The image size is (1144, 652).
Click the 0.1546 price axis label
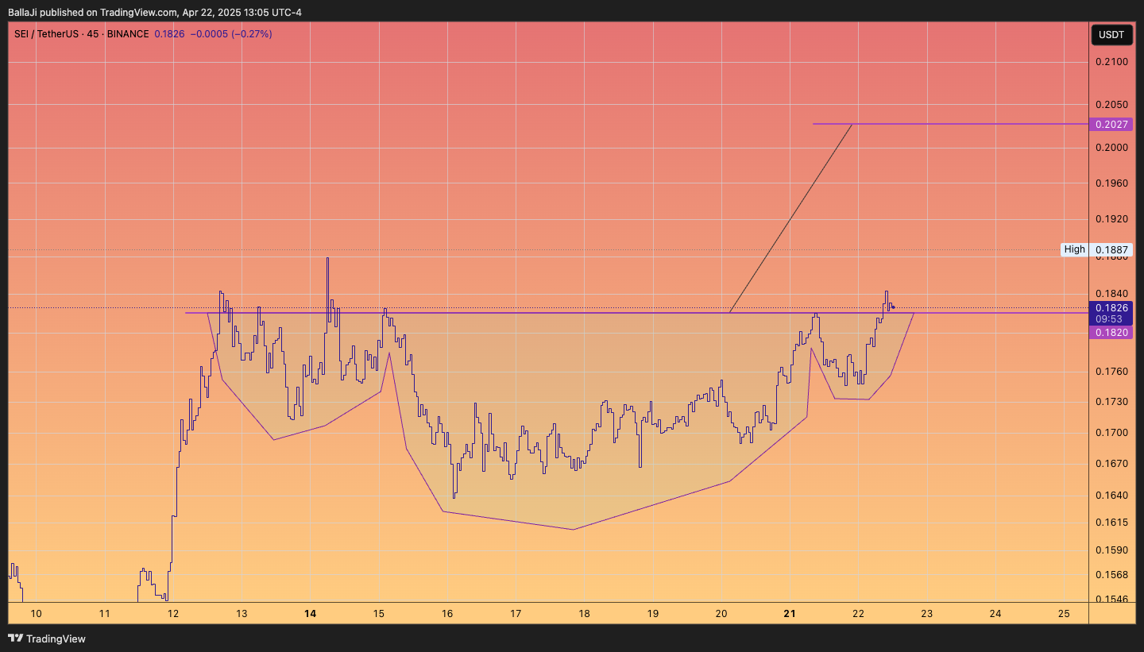click(1111, 599)
